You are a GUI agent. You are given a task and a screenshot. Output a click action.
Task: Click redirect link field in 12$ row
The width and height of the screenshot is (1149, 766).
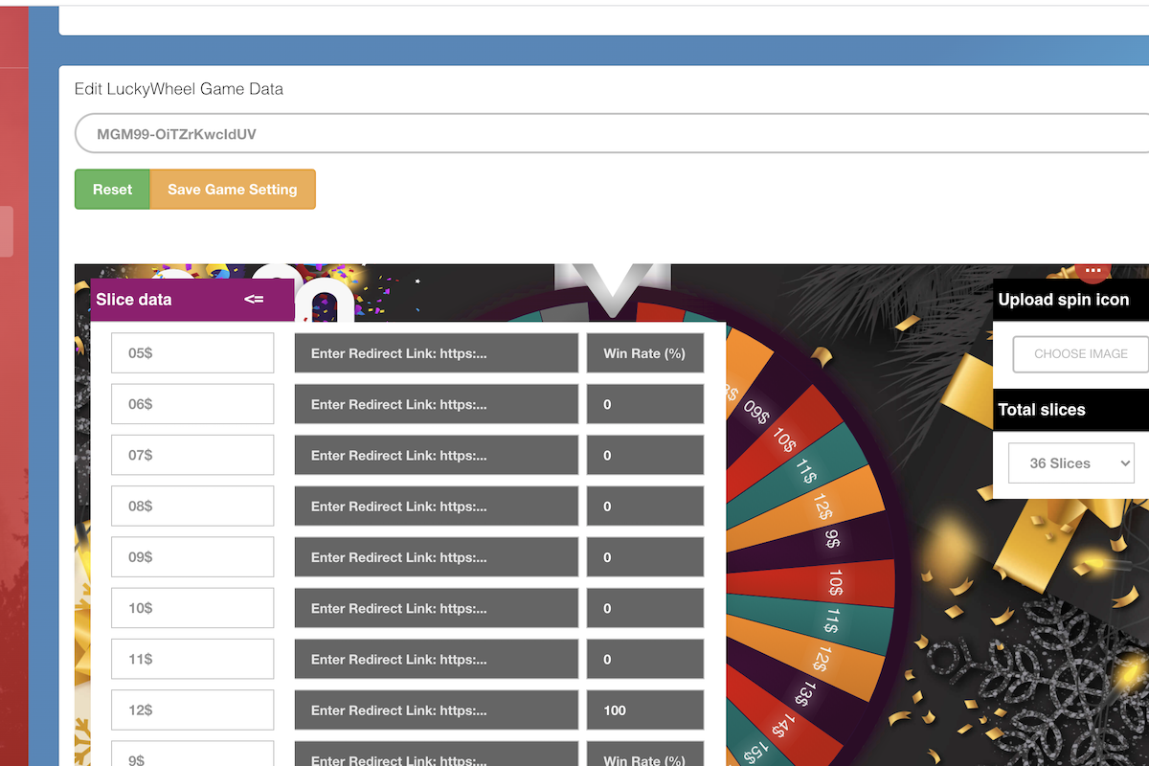(437, 710)
